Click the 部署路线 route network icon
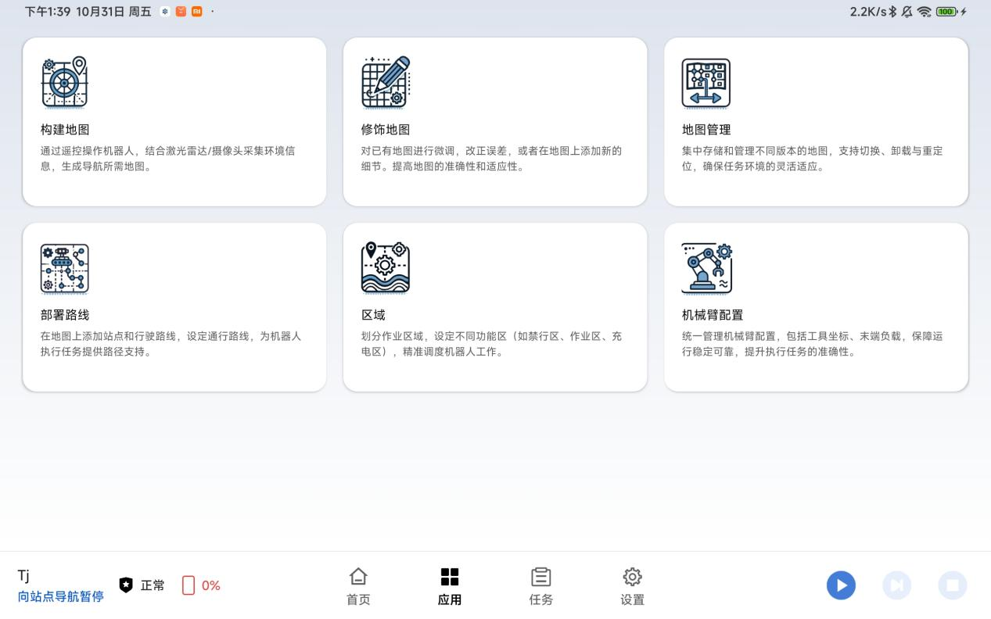 click(x=65, y=268)
